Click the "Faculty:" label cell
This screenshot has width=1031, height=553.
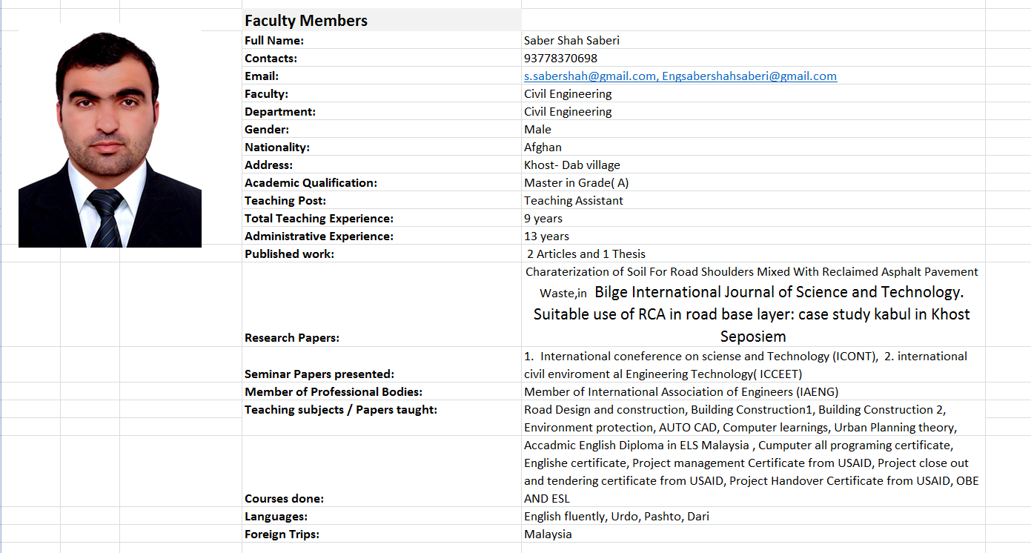(382, 93)
